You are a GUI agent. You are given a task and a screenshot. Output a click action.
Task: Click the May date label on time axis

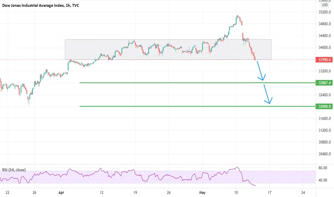coord(202,193)
